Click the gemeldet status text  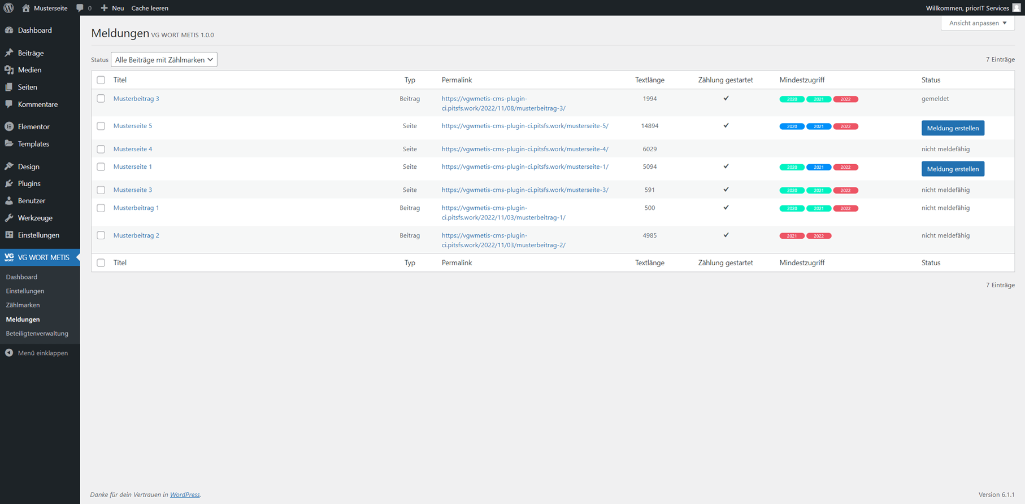pos(935,99)
